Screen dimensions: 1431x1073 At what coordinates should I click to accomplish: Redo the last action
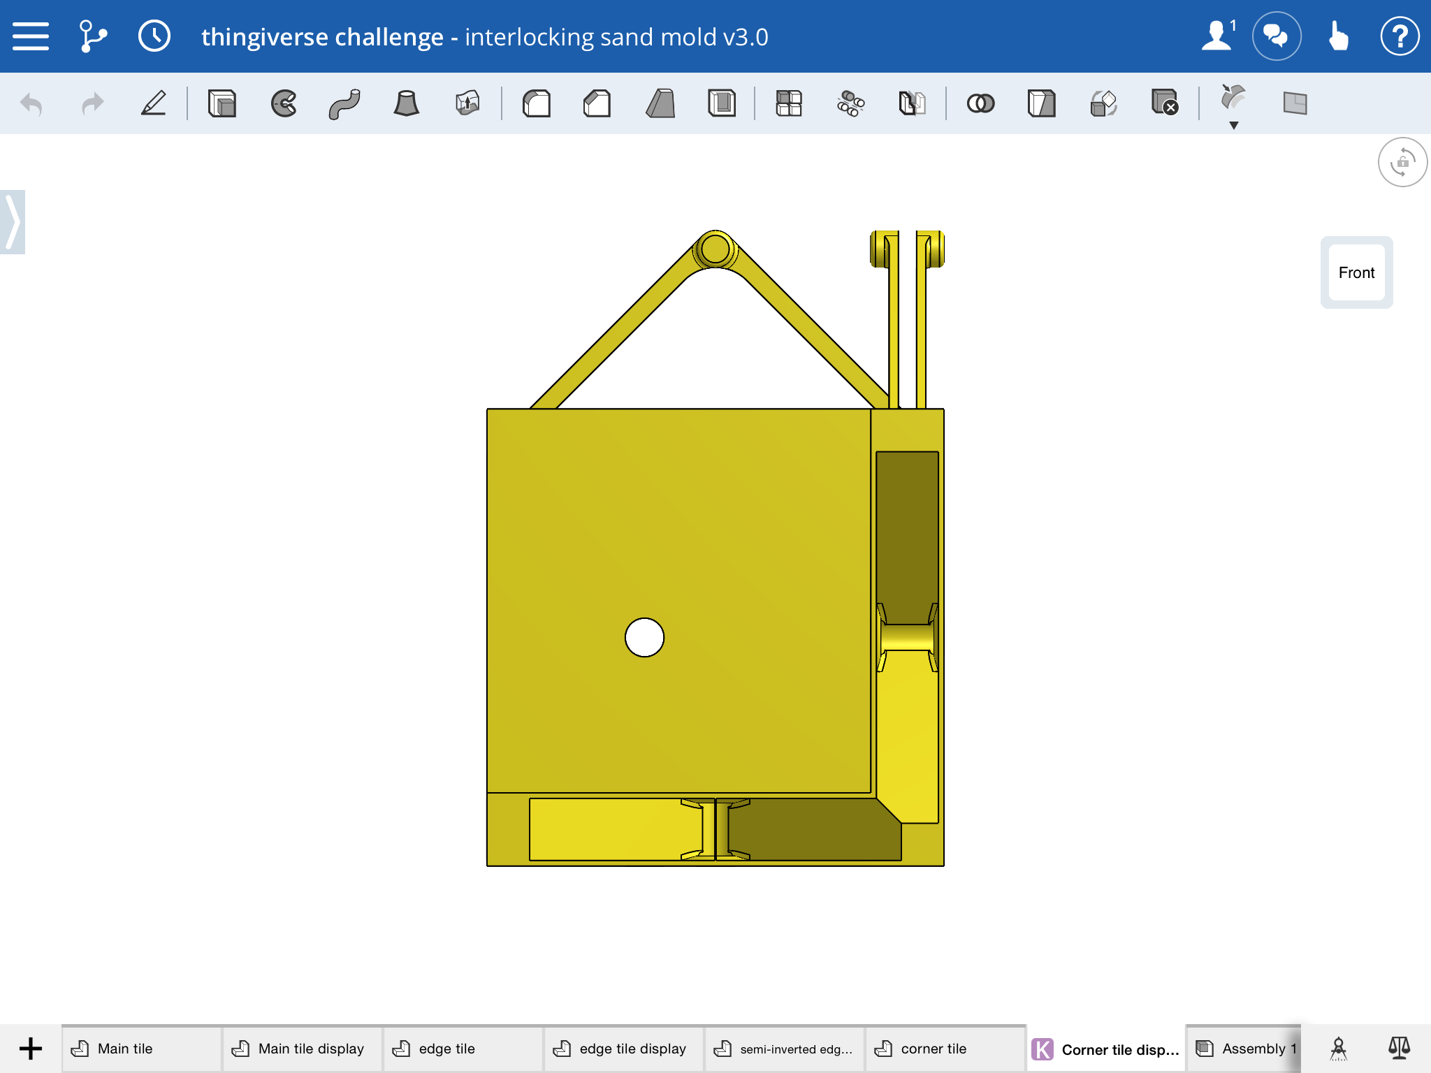pyautogui.click(x=92, y=103)
